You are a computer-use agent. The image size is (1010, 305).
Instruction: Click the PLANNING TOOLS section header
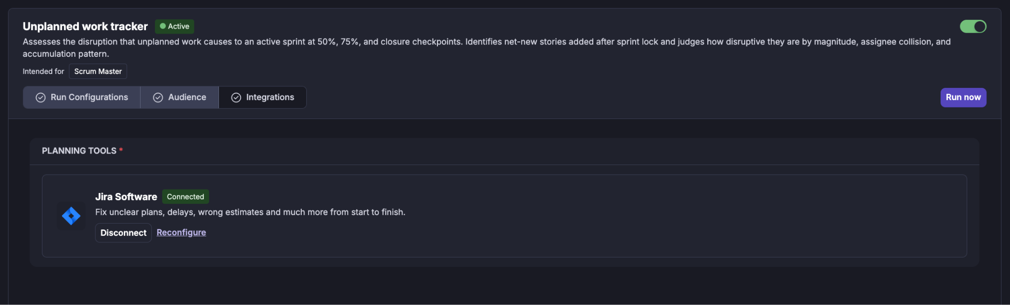click(79, 151)
